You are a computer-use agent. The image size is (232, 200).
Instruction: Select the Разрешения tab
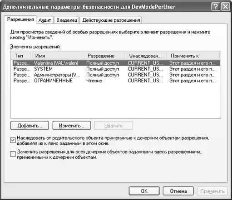[x=20, y=19]
